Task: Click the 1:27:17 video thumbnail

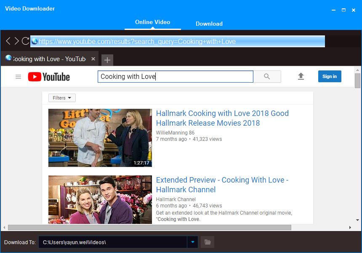Action: coord(100,138)
